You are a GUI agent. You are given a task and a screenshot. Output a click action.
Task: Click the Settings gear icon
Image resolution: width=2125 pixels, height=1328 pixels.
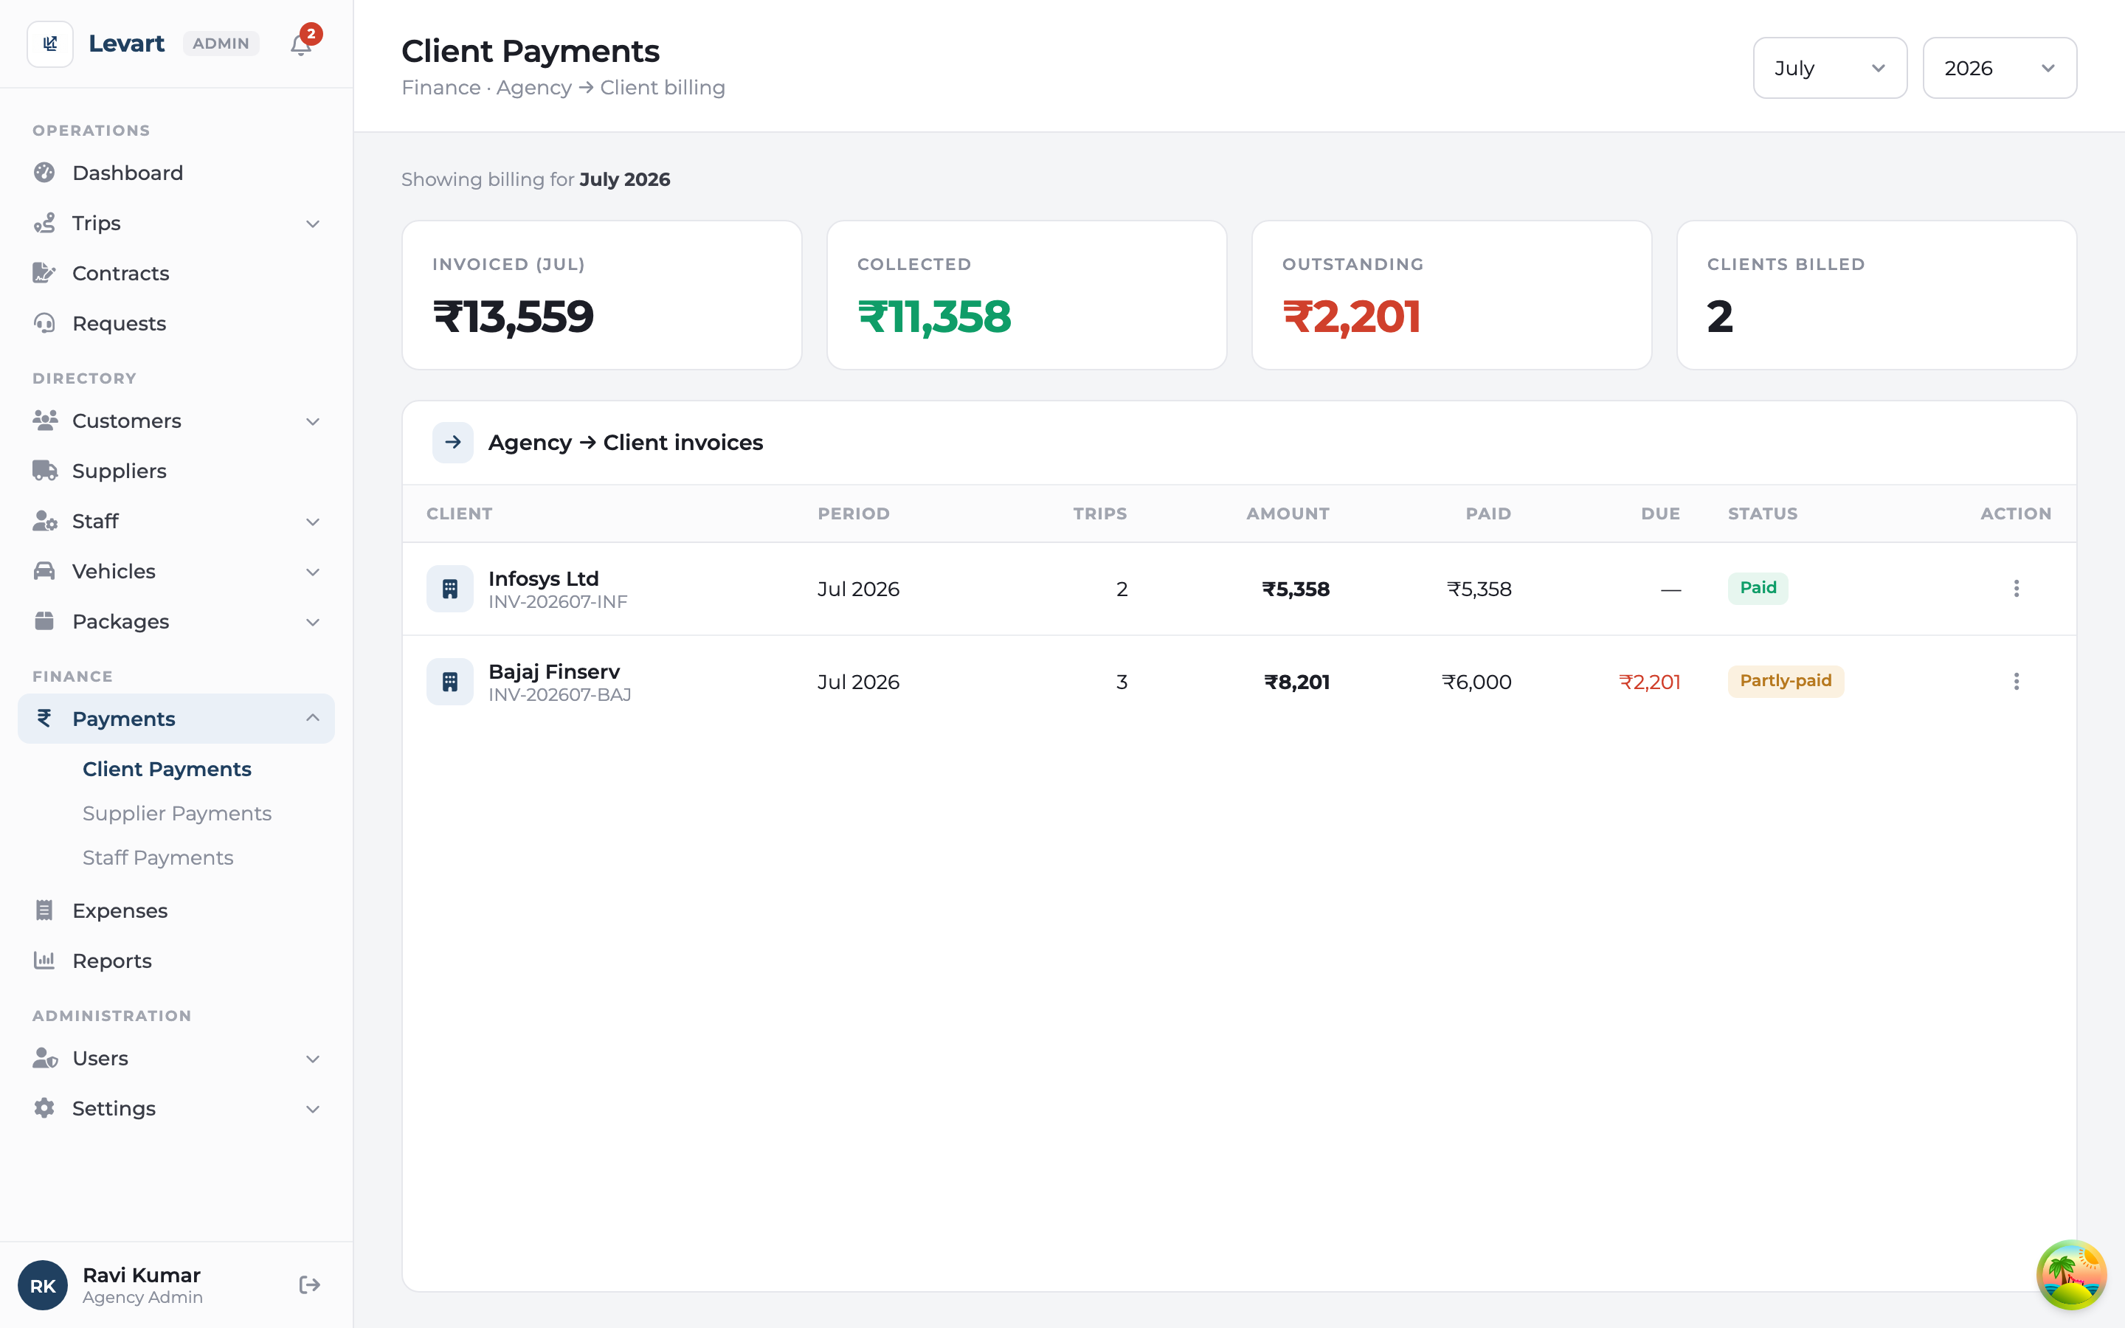pos(45,1107)
